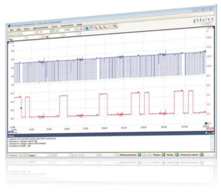
Task: Click the Notes panel scrollbar down arrow
Action: pyautogui.click(x=212, y=149)
